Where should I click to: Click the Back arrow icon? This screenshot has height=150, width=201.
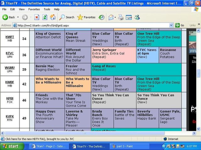5,17
